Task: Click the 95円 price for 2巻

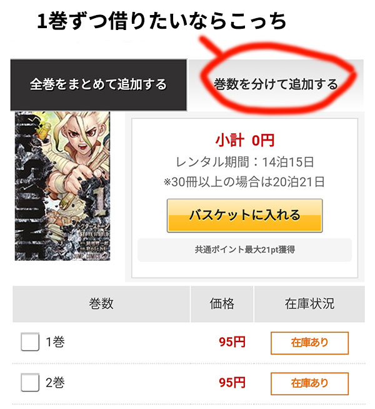Action: tap(232, 383)
